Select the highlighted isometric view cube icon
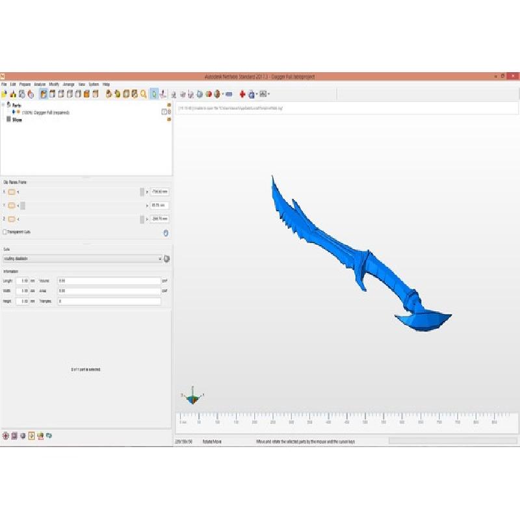 [44, 94]
